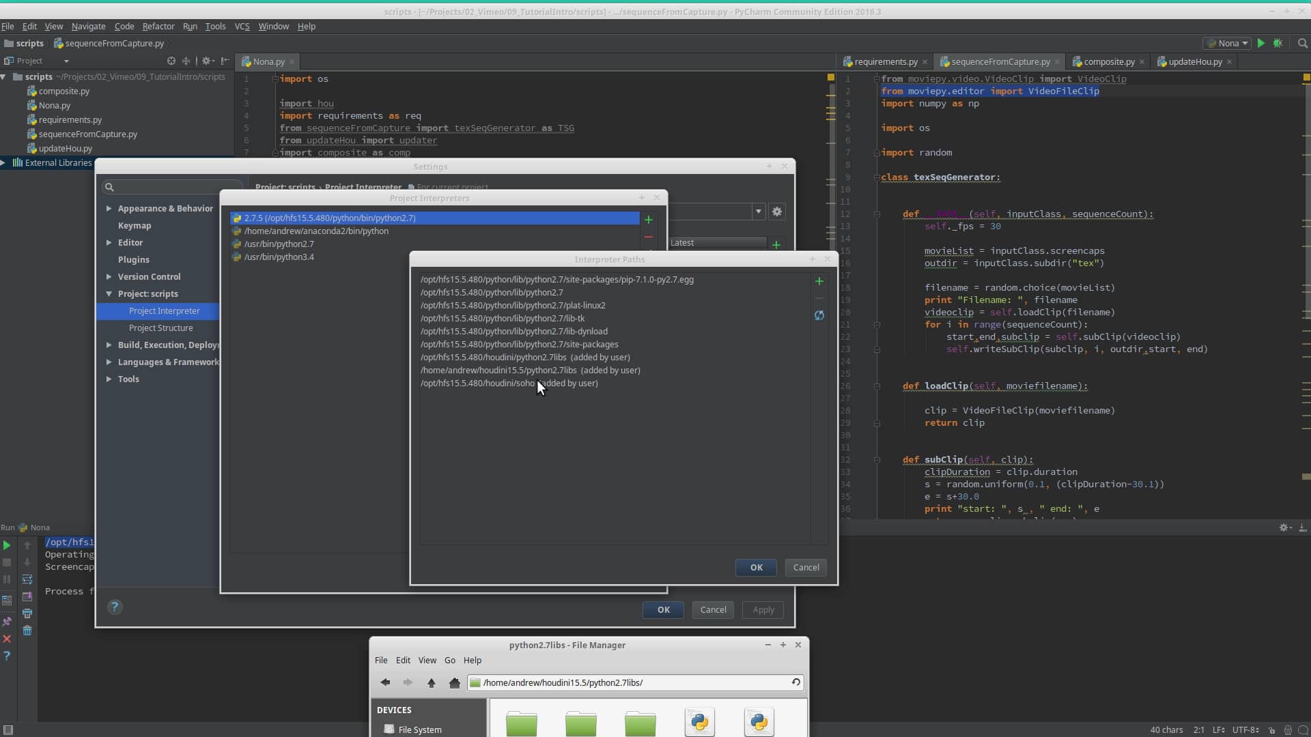This screenshot has height=737, width=1311.
Task: Remove the selected interpreter with the red minus icon
Action: point(648,237)
